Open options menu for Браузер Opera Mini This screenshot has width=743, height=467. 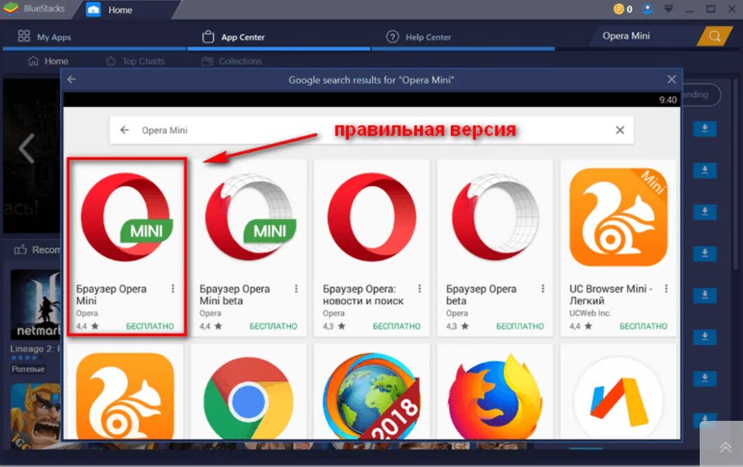pyautogui.click(x=173, y=288)
